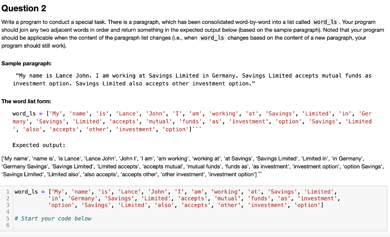Screen dimensions: 390x237
Task: Click 'The word list form:' label
Action: click(26, 101)
